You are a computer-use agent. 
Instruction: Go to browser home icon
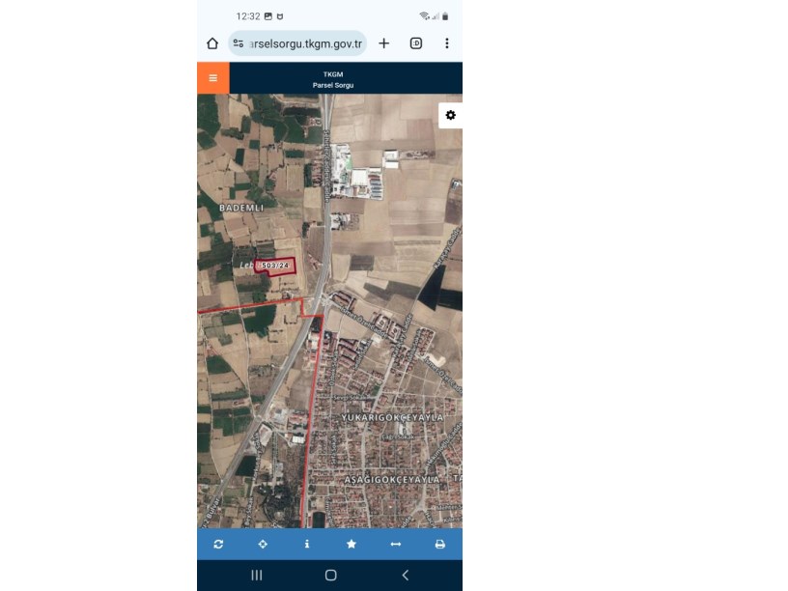click(x=212, y=43)
